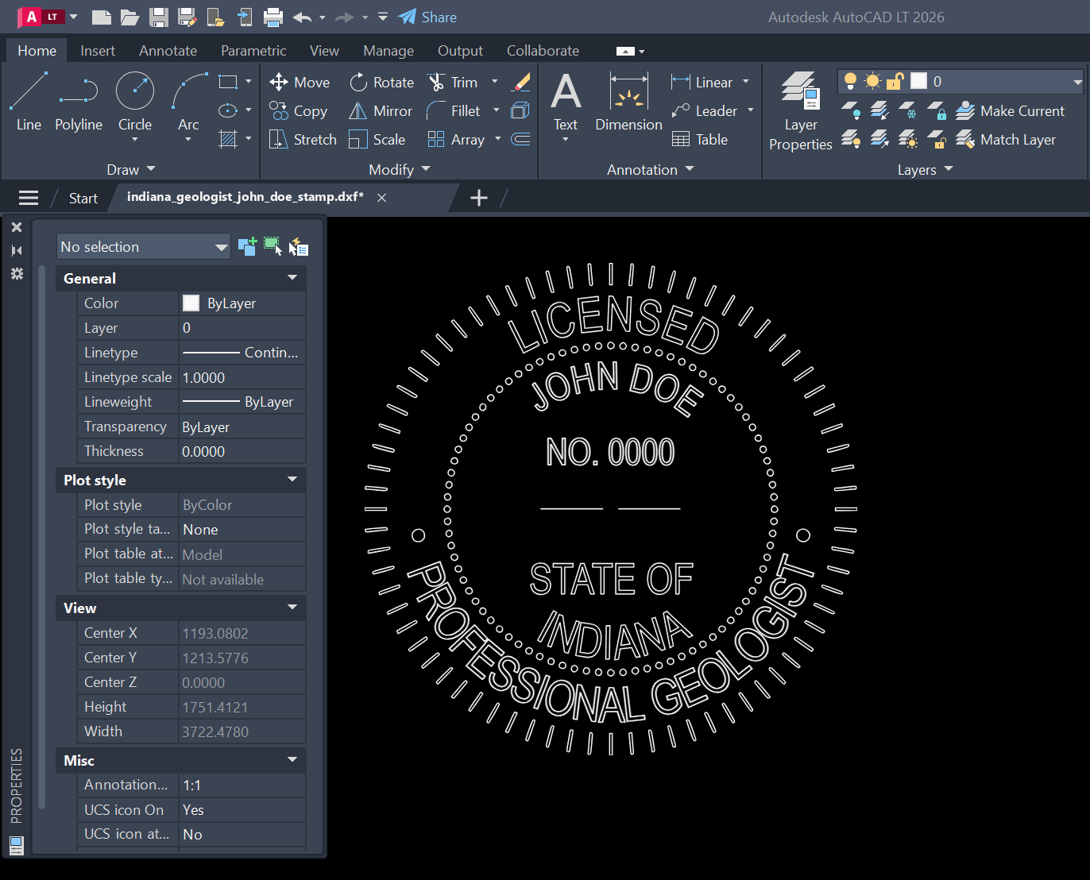Select the Mirror tool

pos(381,111)
